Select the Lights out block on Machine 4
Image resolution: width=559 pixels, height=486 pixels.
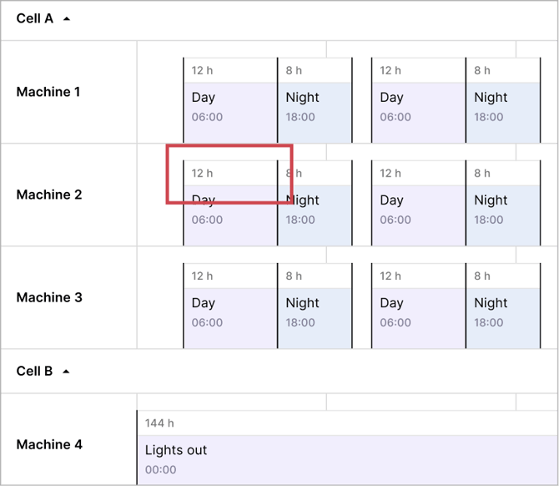coord(346,459)
